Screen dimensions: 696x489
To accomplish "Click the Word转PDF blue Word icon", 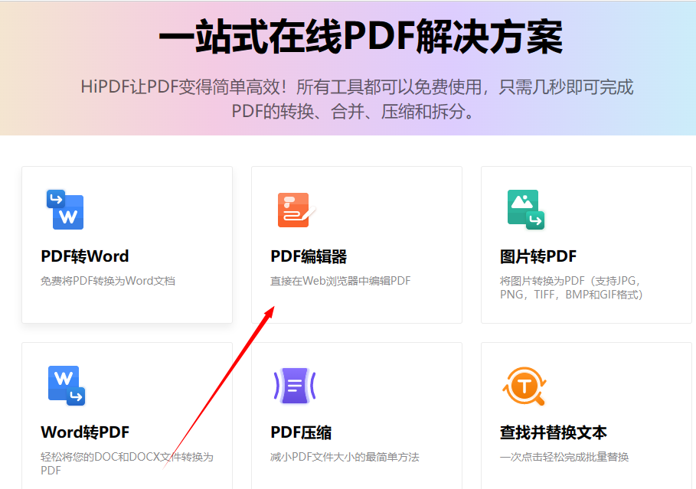I will (x=65, y=386).
